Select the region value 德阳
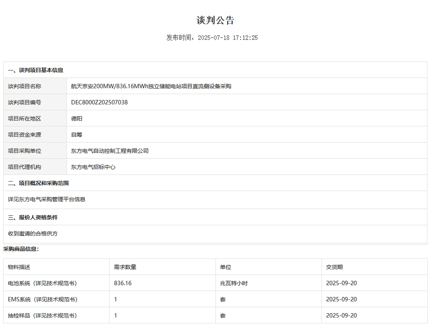429x325 pixels. [77, 119]
